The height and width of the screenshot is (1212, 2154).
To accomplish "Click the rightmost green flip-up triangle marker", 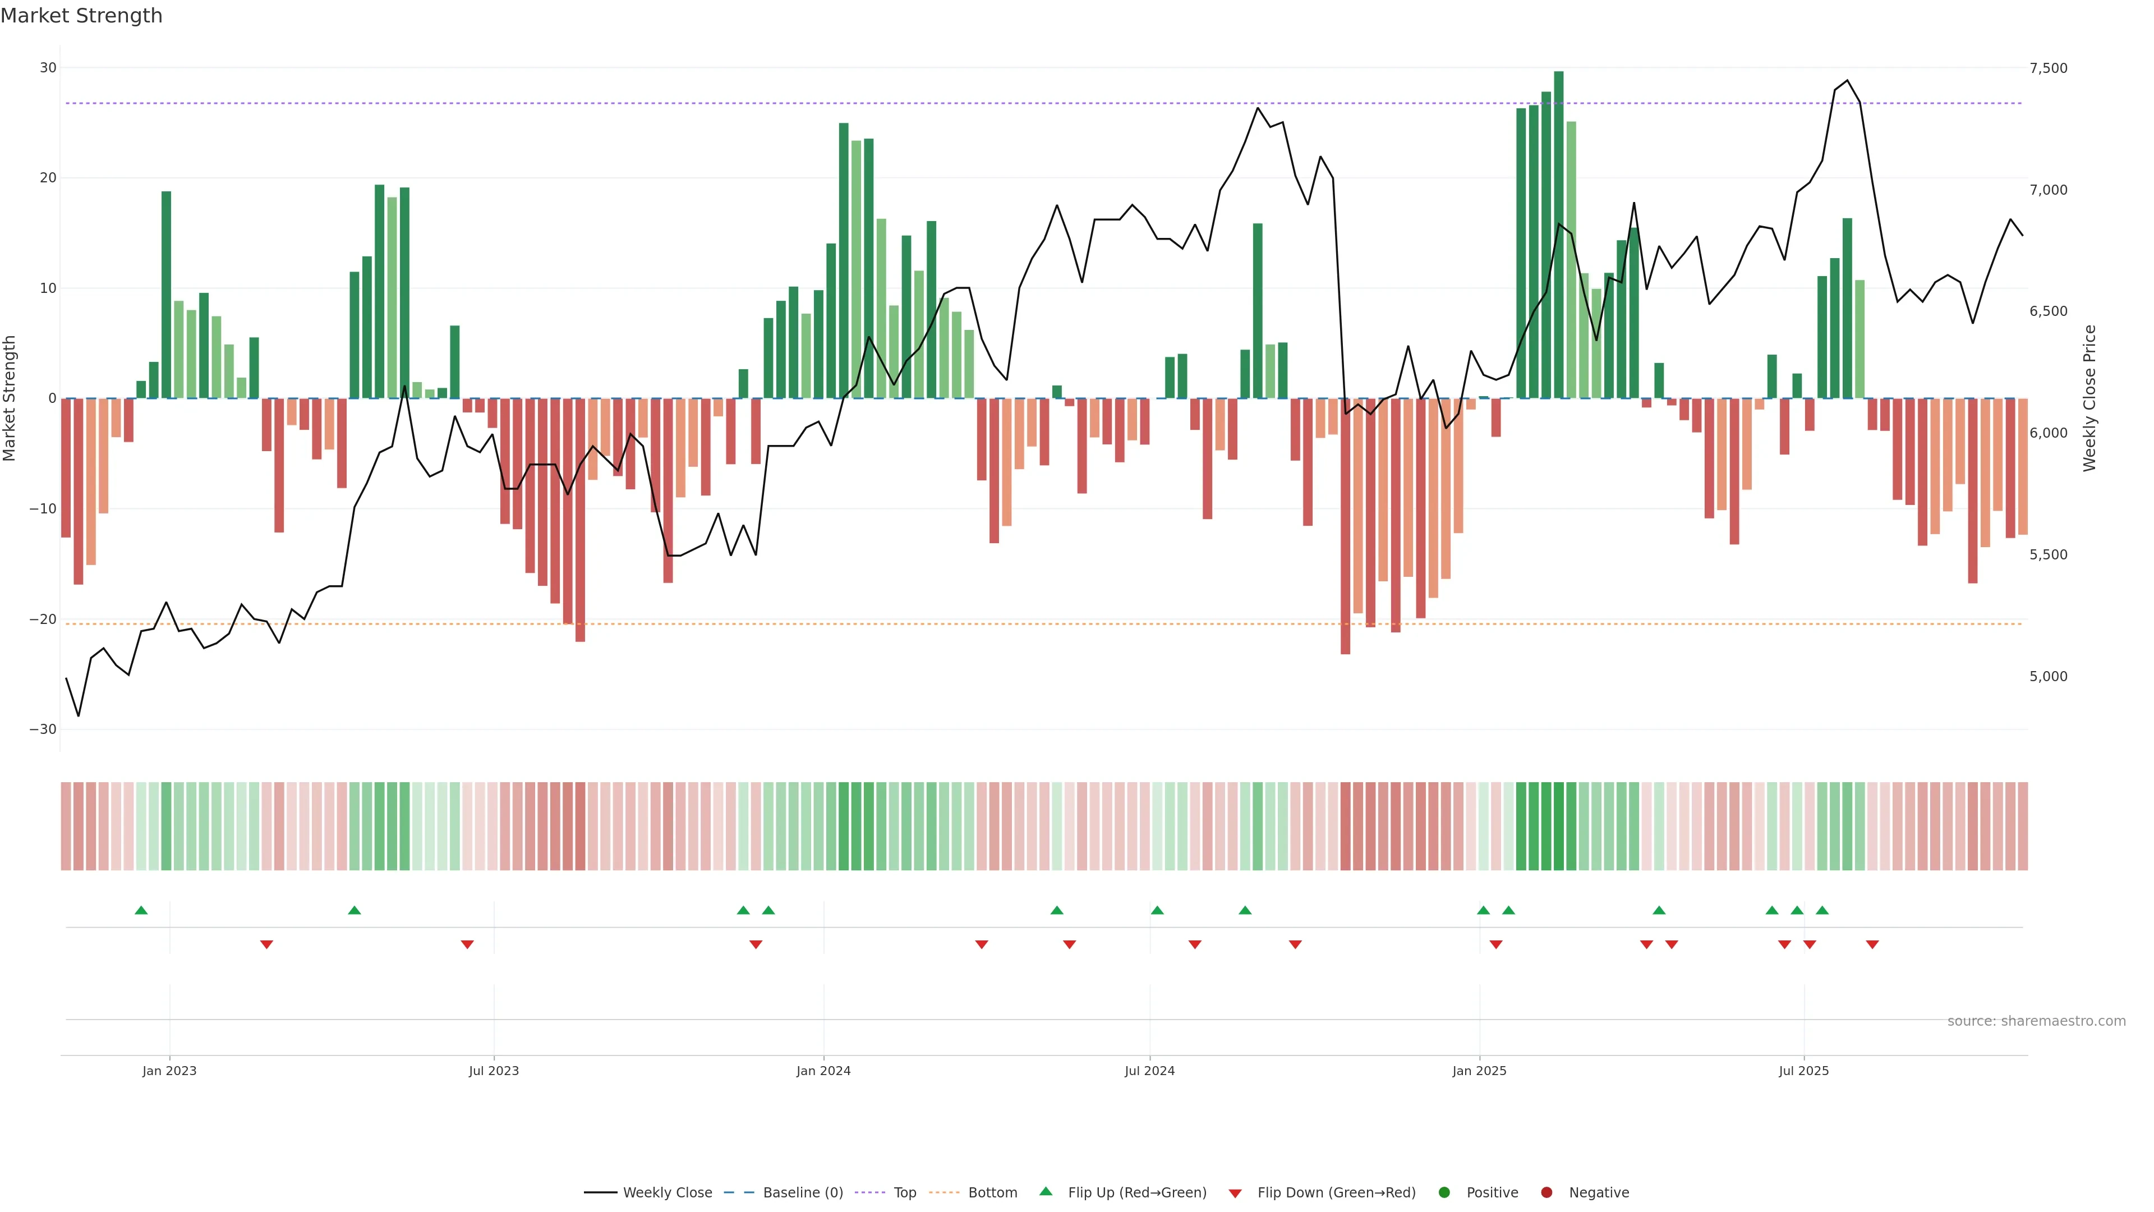I will tap(1822, 910).
